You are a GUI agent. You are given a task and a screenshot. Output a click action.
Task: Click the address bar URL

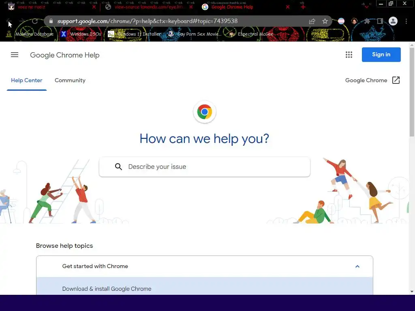click(148, 21)
